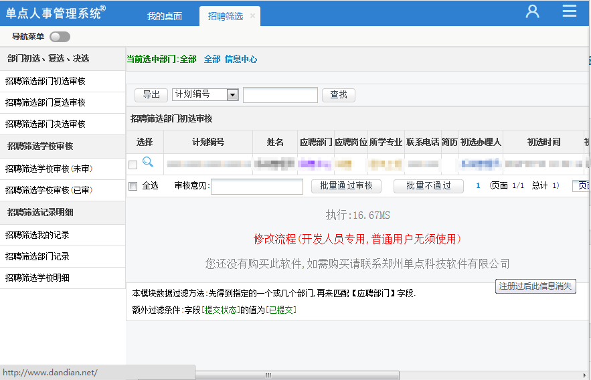The height and width of the screenshot is (380, 591).
Task: Click the 单点人事管理系统 title
Action: 56,13
